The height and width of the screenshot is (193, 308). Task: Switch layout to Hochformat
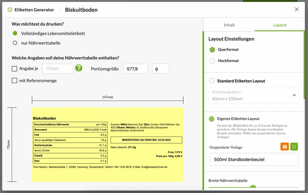point(212,61)
